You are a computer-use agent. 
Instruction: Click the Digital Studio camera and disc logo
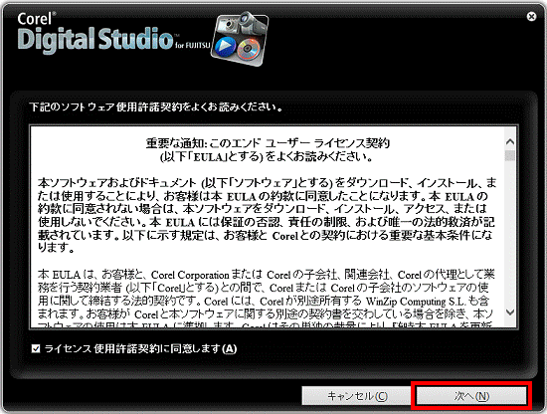coord(240,39)
